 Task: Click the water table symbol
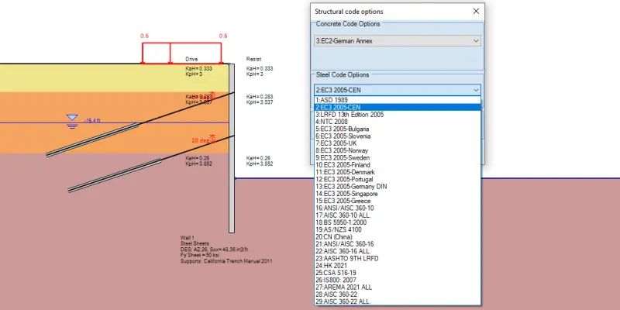click(x=72, y=122)
